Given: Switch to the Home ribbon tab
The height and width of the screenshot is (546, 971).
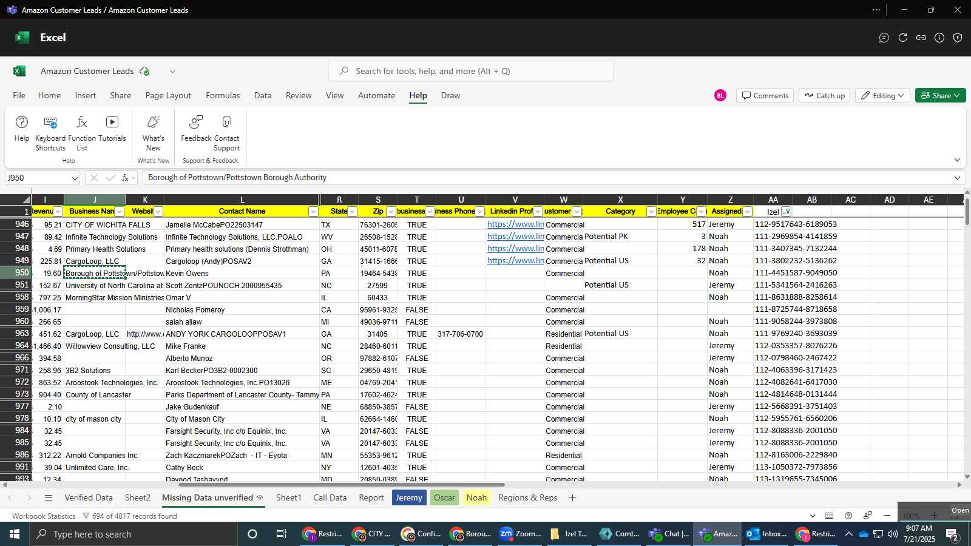Looking at the screenshot, I should click(49, 95).
